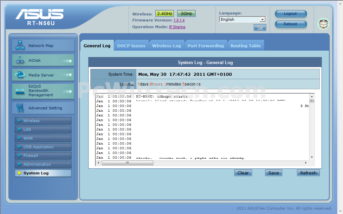Click the Advanced Setting label

tap(45, 108)
